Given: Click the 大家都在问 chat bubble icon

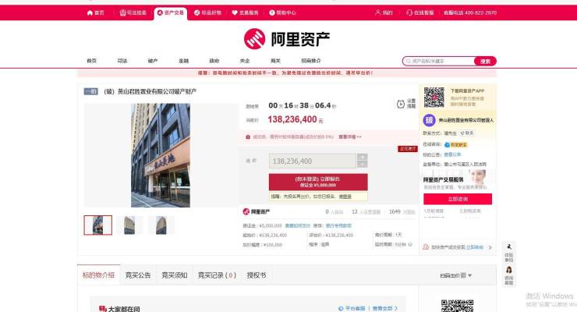Looking at the screenshot, I should 103,309.
